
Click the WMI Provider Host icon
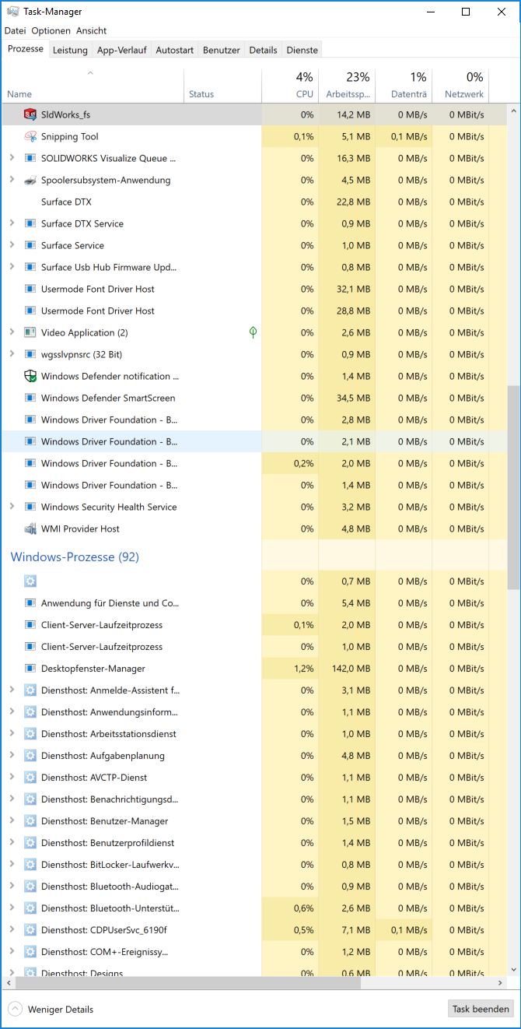pos(30,529)
